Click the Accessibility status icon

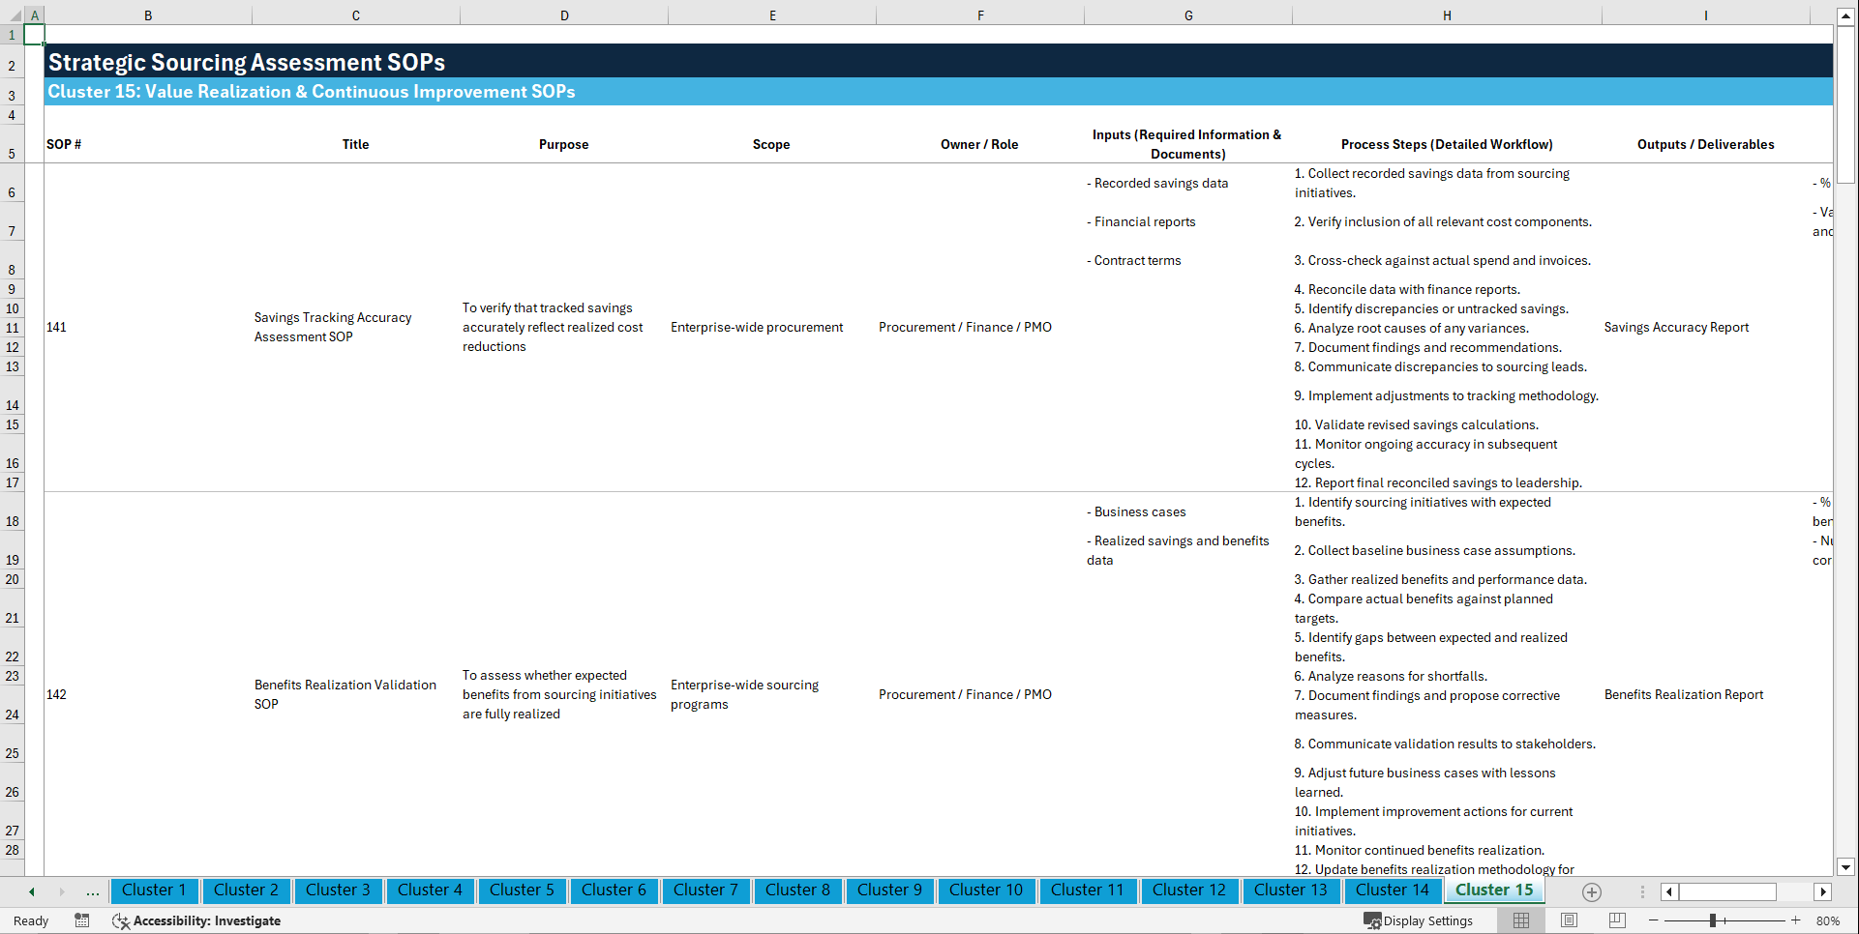[x=120, y=920]
